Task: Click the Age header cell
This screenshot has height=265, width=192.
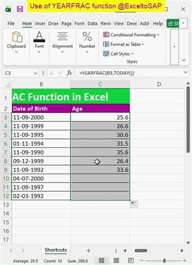Action: pos(100,109)
